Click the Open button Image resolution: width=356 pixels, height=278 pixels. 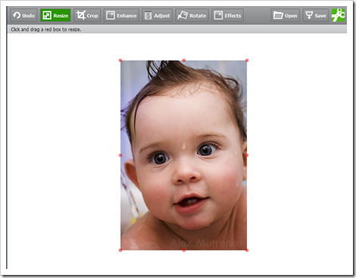(286, 15)
